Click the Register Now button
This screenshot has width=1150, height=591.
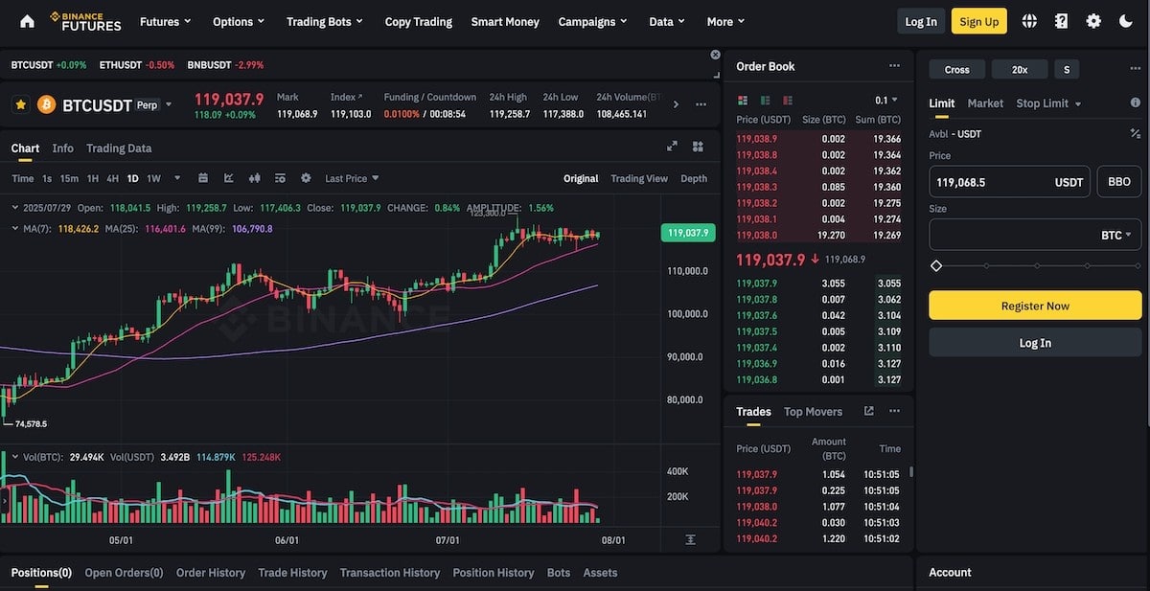(1035, 306)
